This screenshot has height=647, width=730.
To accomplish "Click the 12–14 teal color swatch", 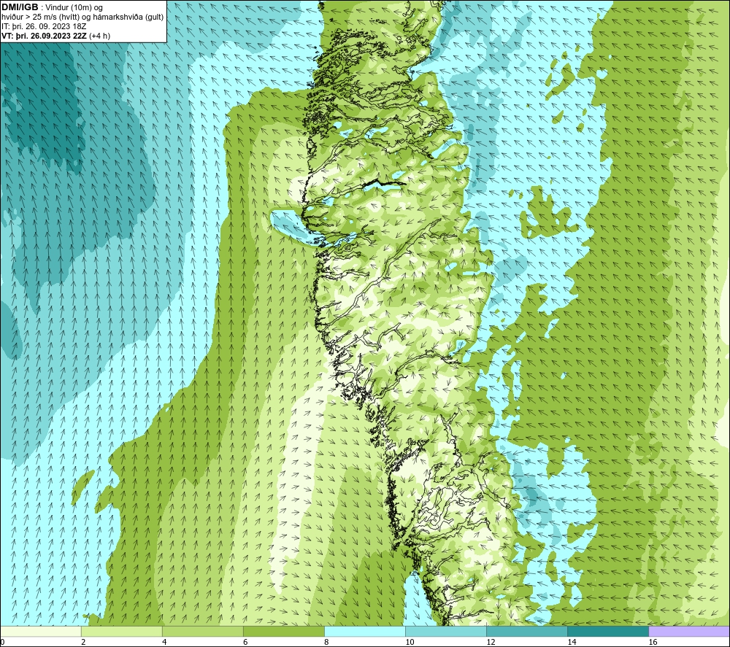I will coord(527,631).
